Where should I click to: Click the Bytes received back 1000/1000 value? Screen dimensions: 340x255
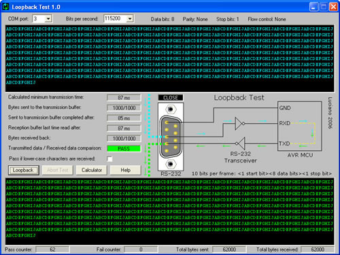pyautogui.click(x=124, y=139)
